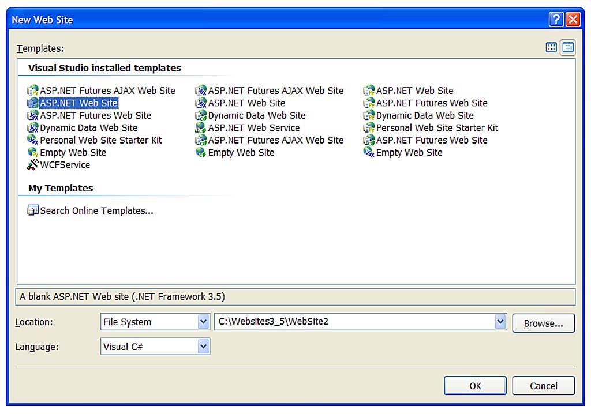Click the blank ASP.NET Web site description text
591x414 pixels.
click(x=122, y=296)
